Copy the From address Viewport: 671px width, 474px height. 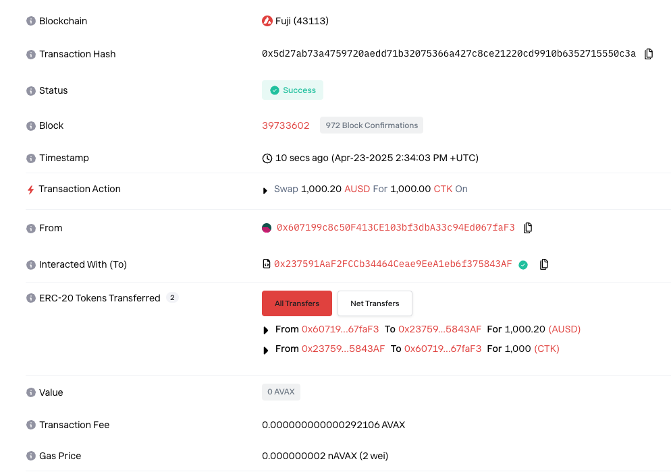[x=527, y=227]
